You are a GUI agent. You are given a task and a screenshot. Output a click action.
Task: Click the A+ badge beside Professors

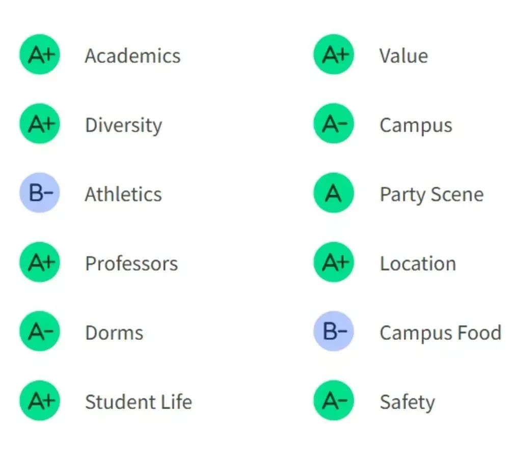(x=40, y=262)
